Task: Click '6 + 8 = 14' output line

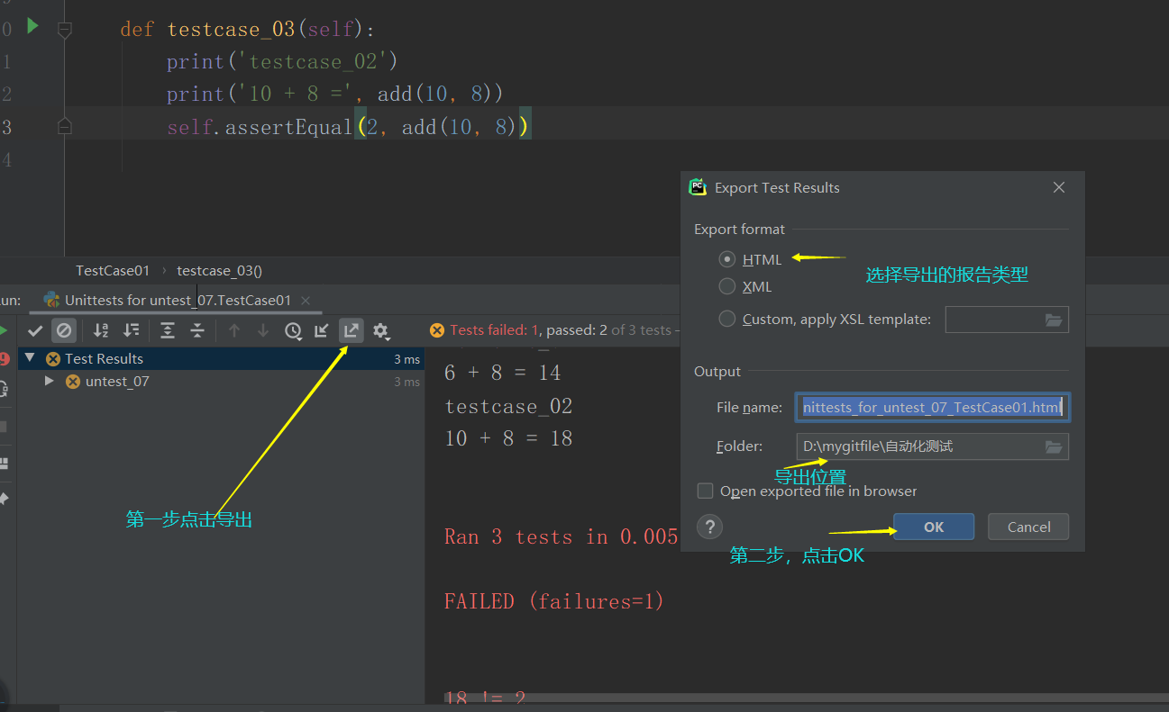Action: pyautogui.click(x=503, y=373)
